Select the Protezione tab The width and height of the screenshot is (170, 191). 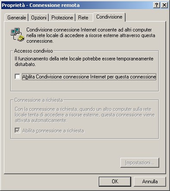(x=62, y=18)
